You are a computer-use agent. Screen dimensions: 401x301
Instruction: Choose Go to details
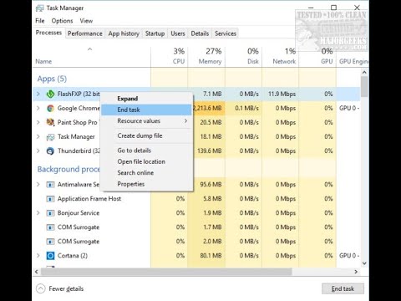[146, 150]
